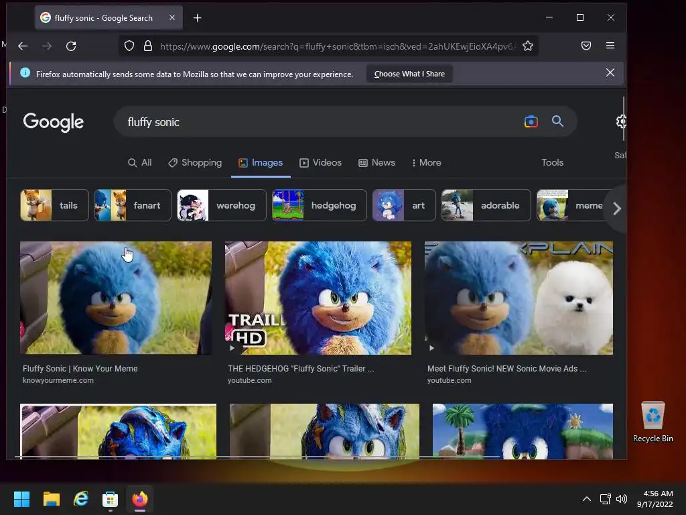Click the page vertical scrollbar
This screenshot has width=686, height=515.
(624, 119)
